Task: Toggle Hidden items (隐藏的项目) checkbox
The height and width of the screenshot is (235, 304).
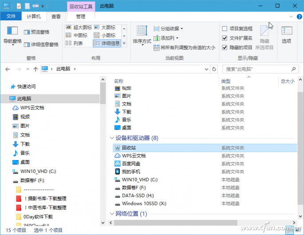Action: [x=225, y=47]
